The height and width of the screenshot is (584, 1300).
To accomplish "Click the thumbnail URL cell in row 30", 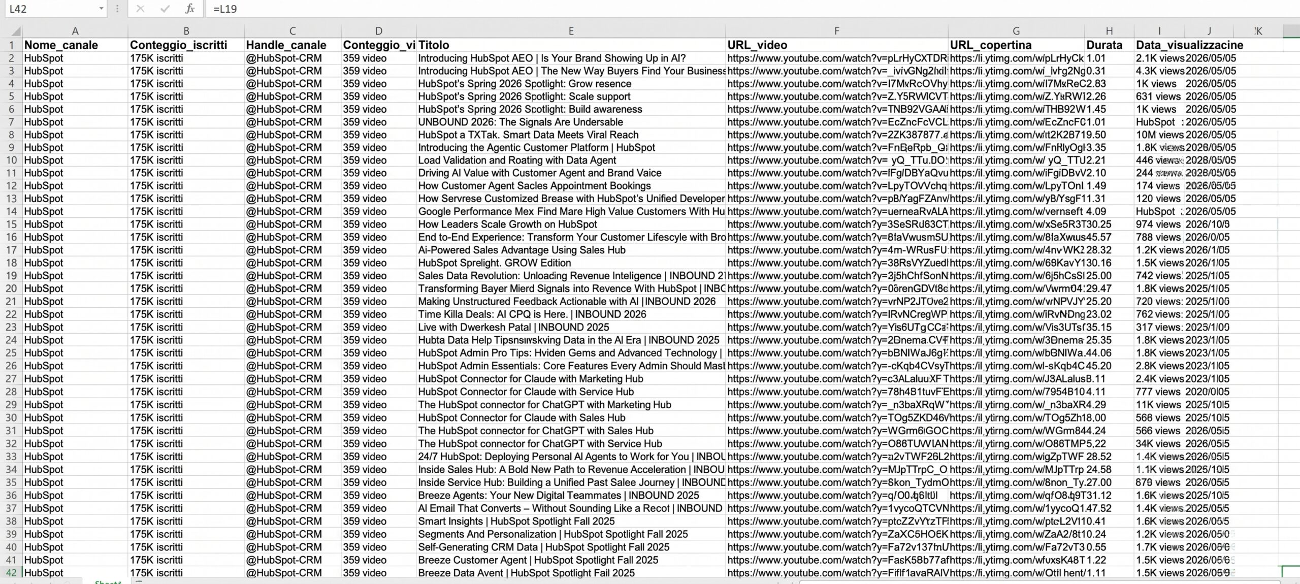I will point(1016,417).
